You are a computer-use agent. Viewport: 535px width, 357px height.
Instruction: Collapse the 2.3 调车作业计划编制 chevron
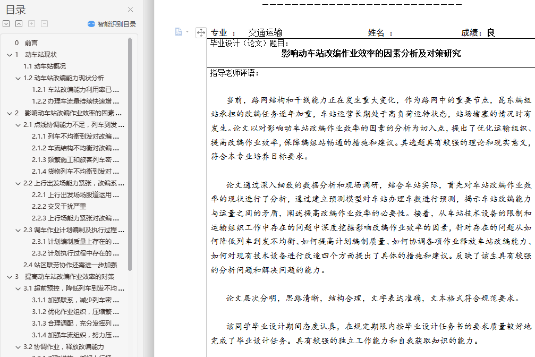tap(18, 230)
